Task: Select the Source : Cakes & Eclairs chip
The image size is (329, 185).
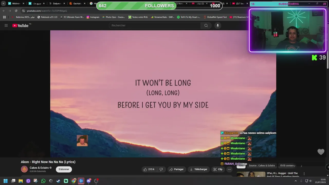Action: click(x=262, y=166)
